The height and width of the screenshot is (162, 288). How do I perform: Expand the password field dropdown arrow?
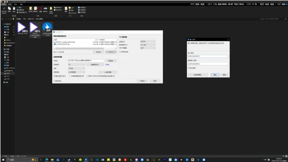pyautogui.click(x=227, y=56)
